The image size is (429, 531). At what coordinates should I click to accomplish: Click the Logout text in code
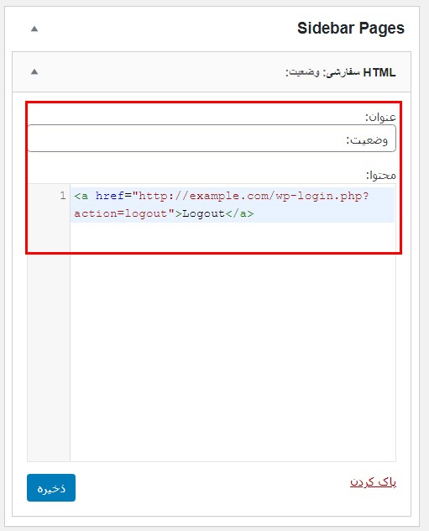click(x=204, y=213)
